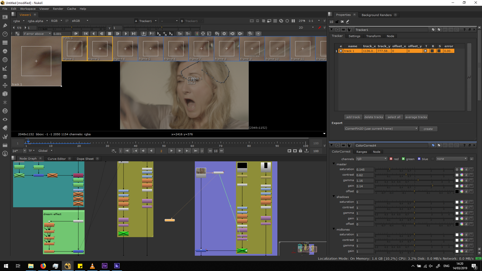Toggle the T checkbox for track 1
The image size is (482, 271).
425,51
